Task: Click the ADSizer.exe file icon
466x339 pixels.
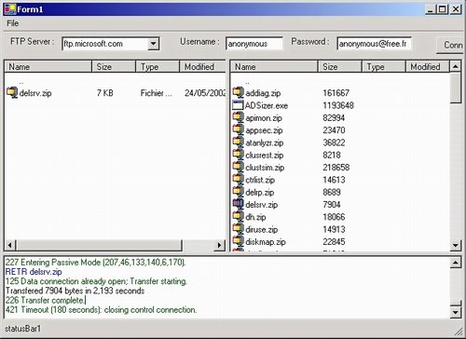Action: 238,105
